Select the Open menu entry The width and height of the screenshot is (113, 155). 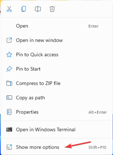point(56,26)
